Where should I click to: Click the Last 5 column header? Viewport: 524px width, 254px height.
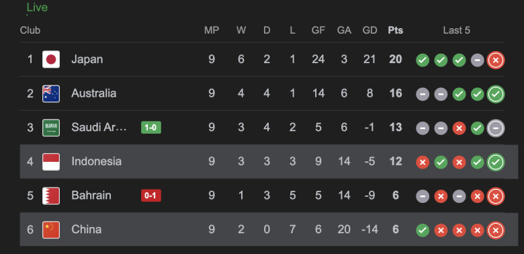(x=457, y=30)
